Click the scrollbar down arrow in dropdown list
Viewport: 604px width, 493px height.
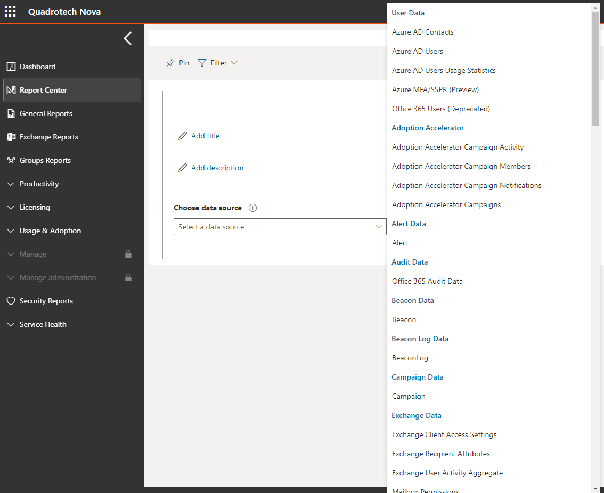(595, 489)
